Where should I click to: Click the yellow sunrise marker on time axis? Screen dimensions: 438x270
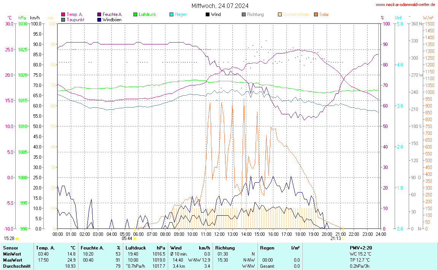(135, 229)
